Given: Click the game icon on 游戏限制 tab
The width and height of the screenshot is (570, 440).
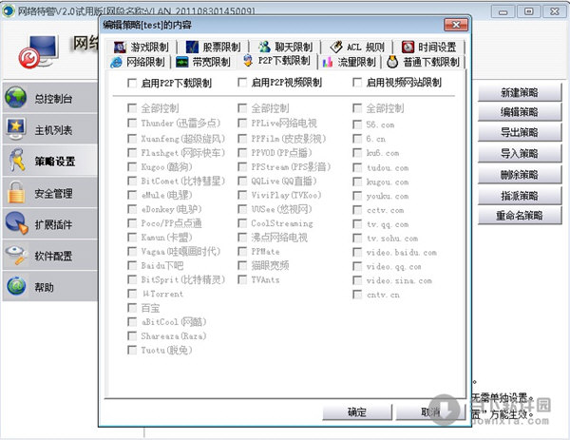Looking at the screenshot, I should tap(120, 48).
